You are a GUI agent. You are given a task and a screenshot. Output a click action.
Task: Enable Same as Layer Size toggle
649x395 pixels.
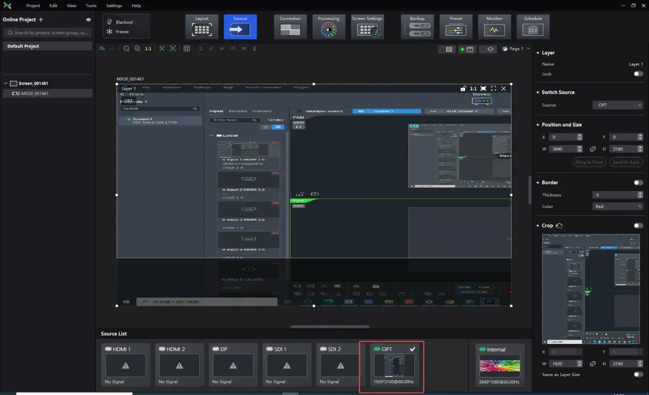638,375
